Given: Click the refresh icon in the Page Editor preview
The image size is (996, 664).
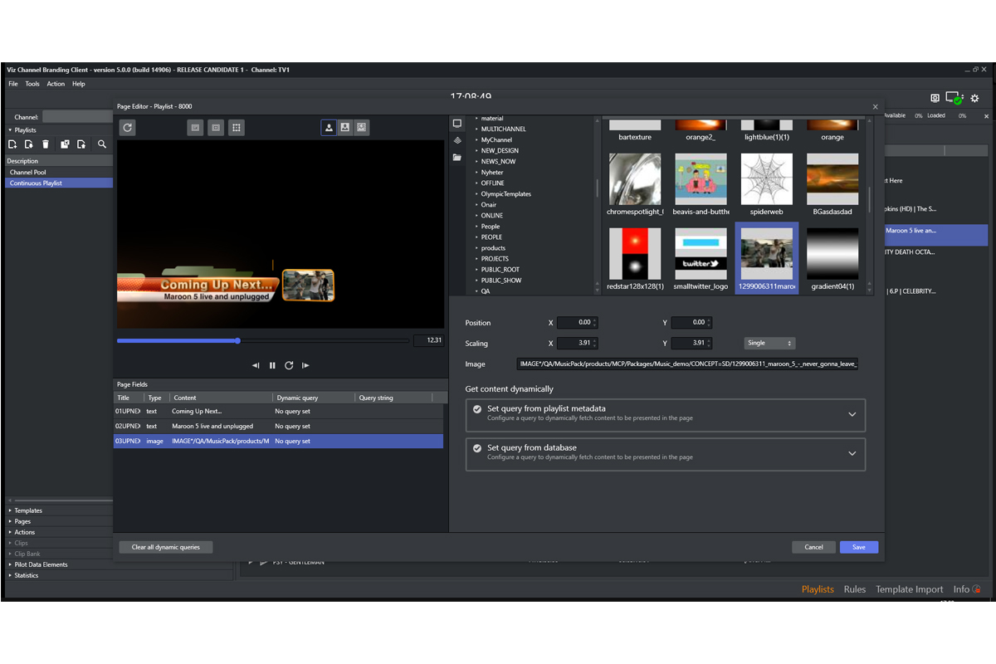Looking at the screenshot, I should 127,127.
